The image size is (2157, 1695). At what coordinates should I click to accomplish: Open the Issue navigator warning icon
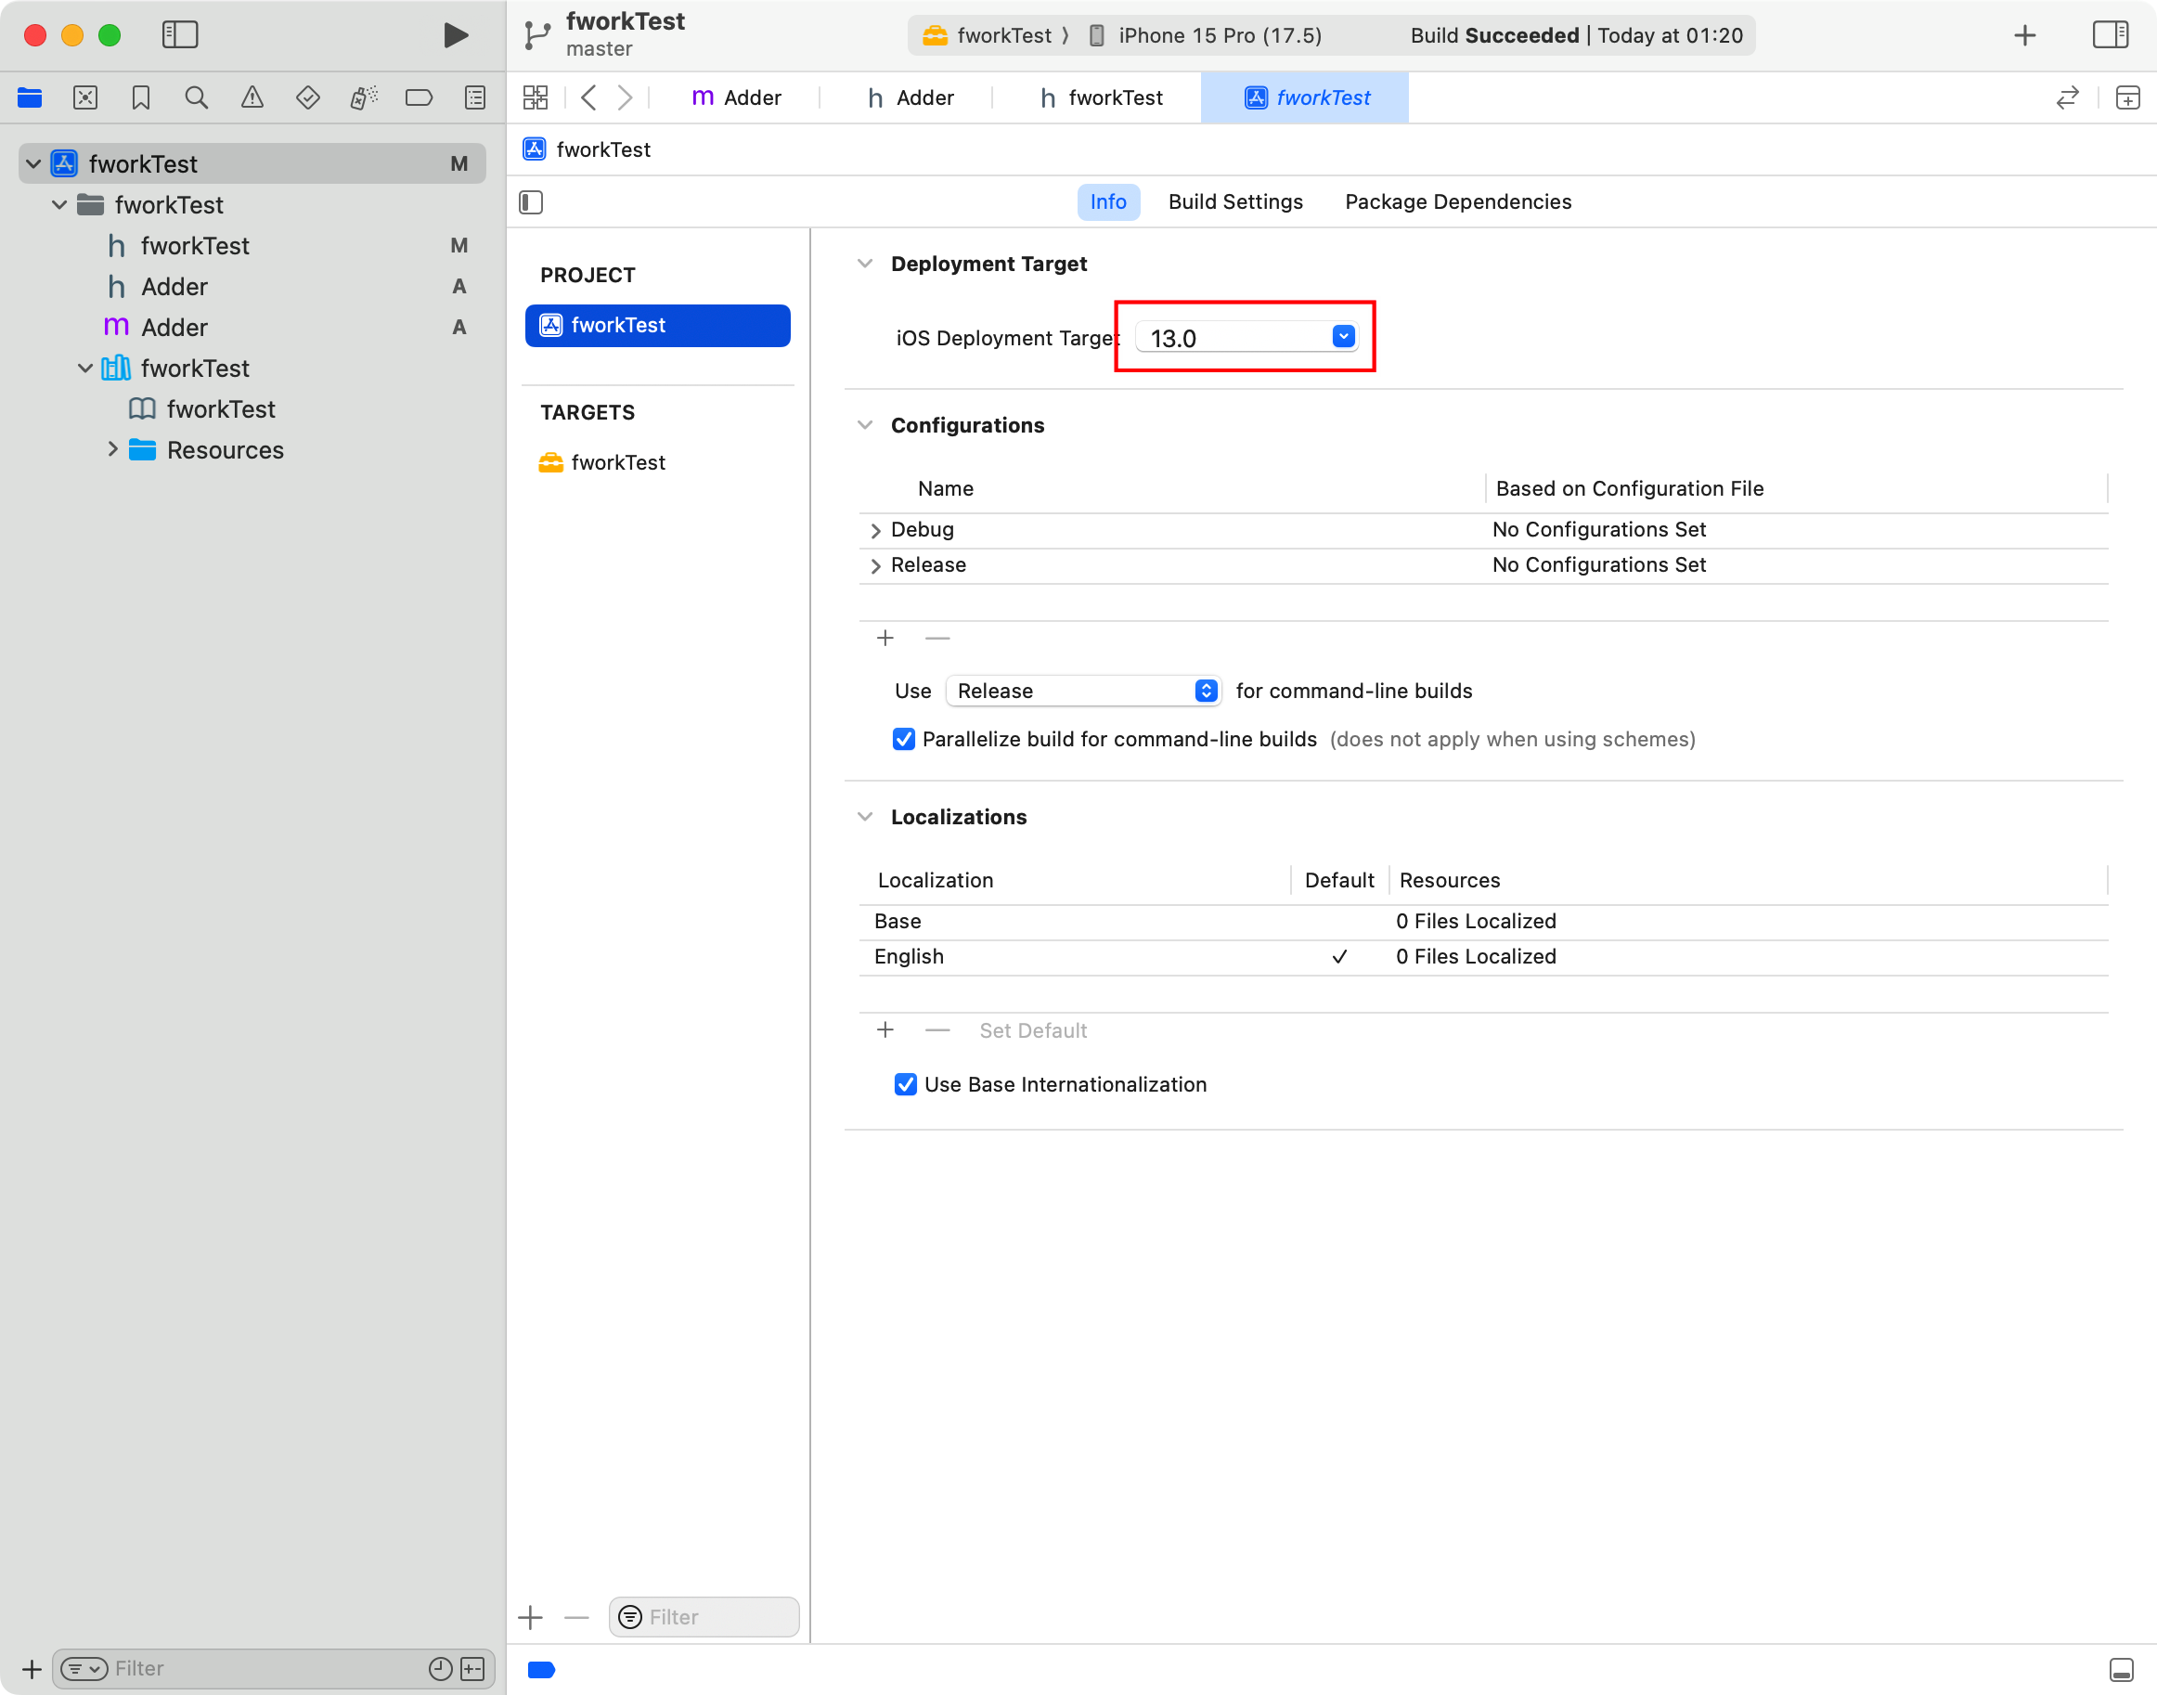tap(252, 97)
